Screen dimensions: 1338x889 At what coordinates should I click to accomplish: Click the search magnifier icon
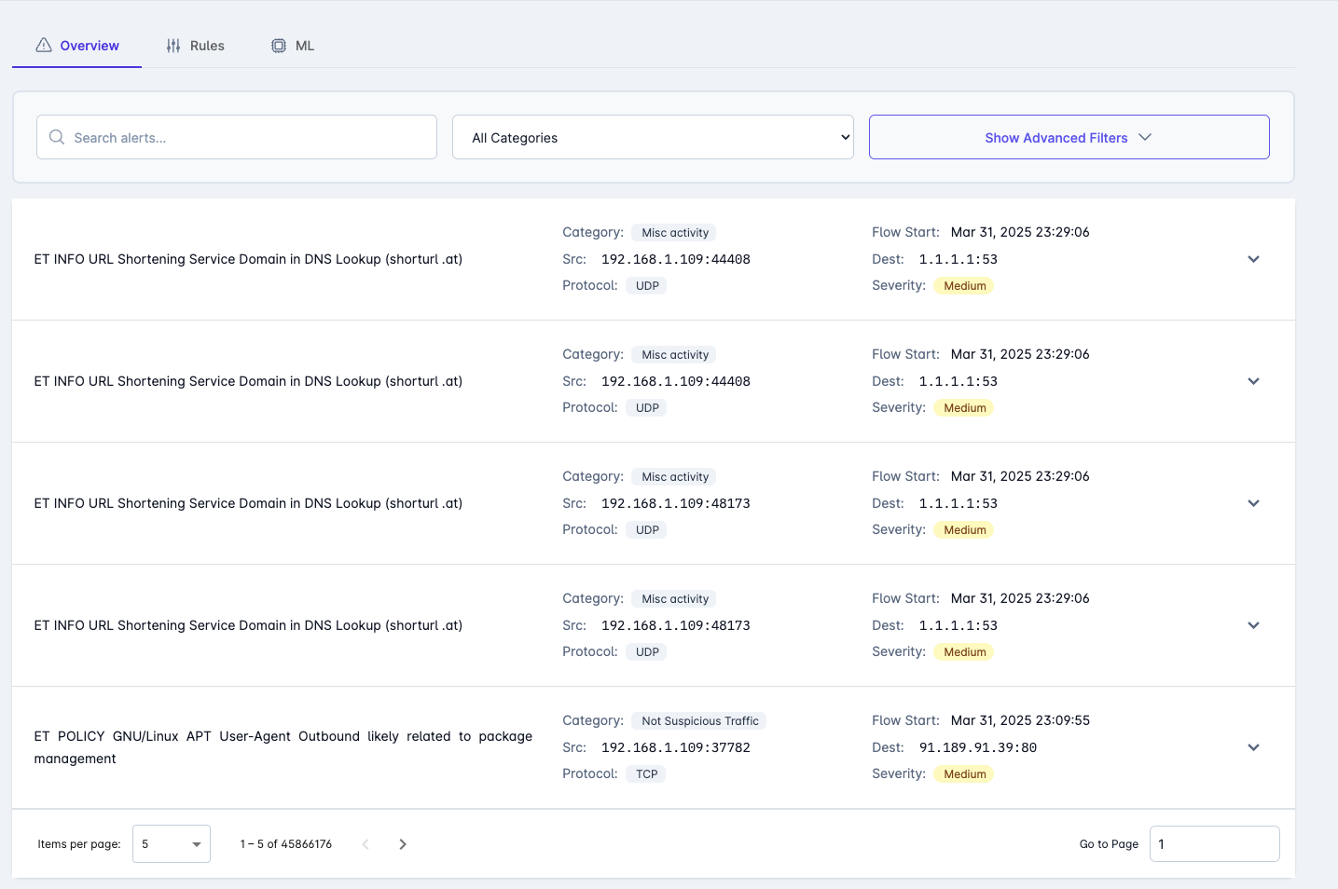(57, 137)
